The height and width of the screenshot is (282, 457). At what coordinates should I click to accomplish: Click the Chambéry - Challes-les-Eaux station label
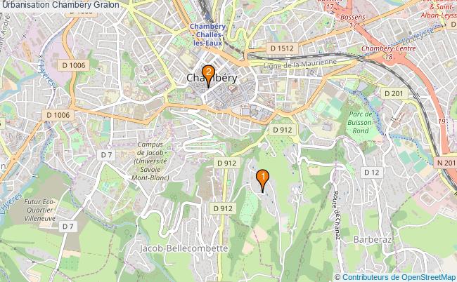pyautogui.click(x=207, y=35)
